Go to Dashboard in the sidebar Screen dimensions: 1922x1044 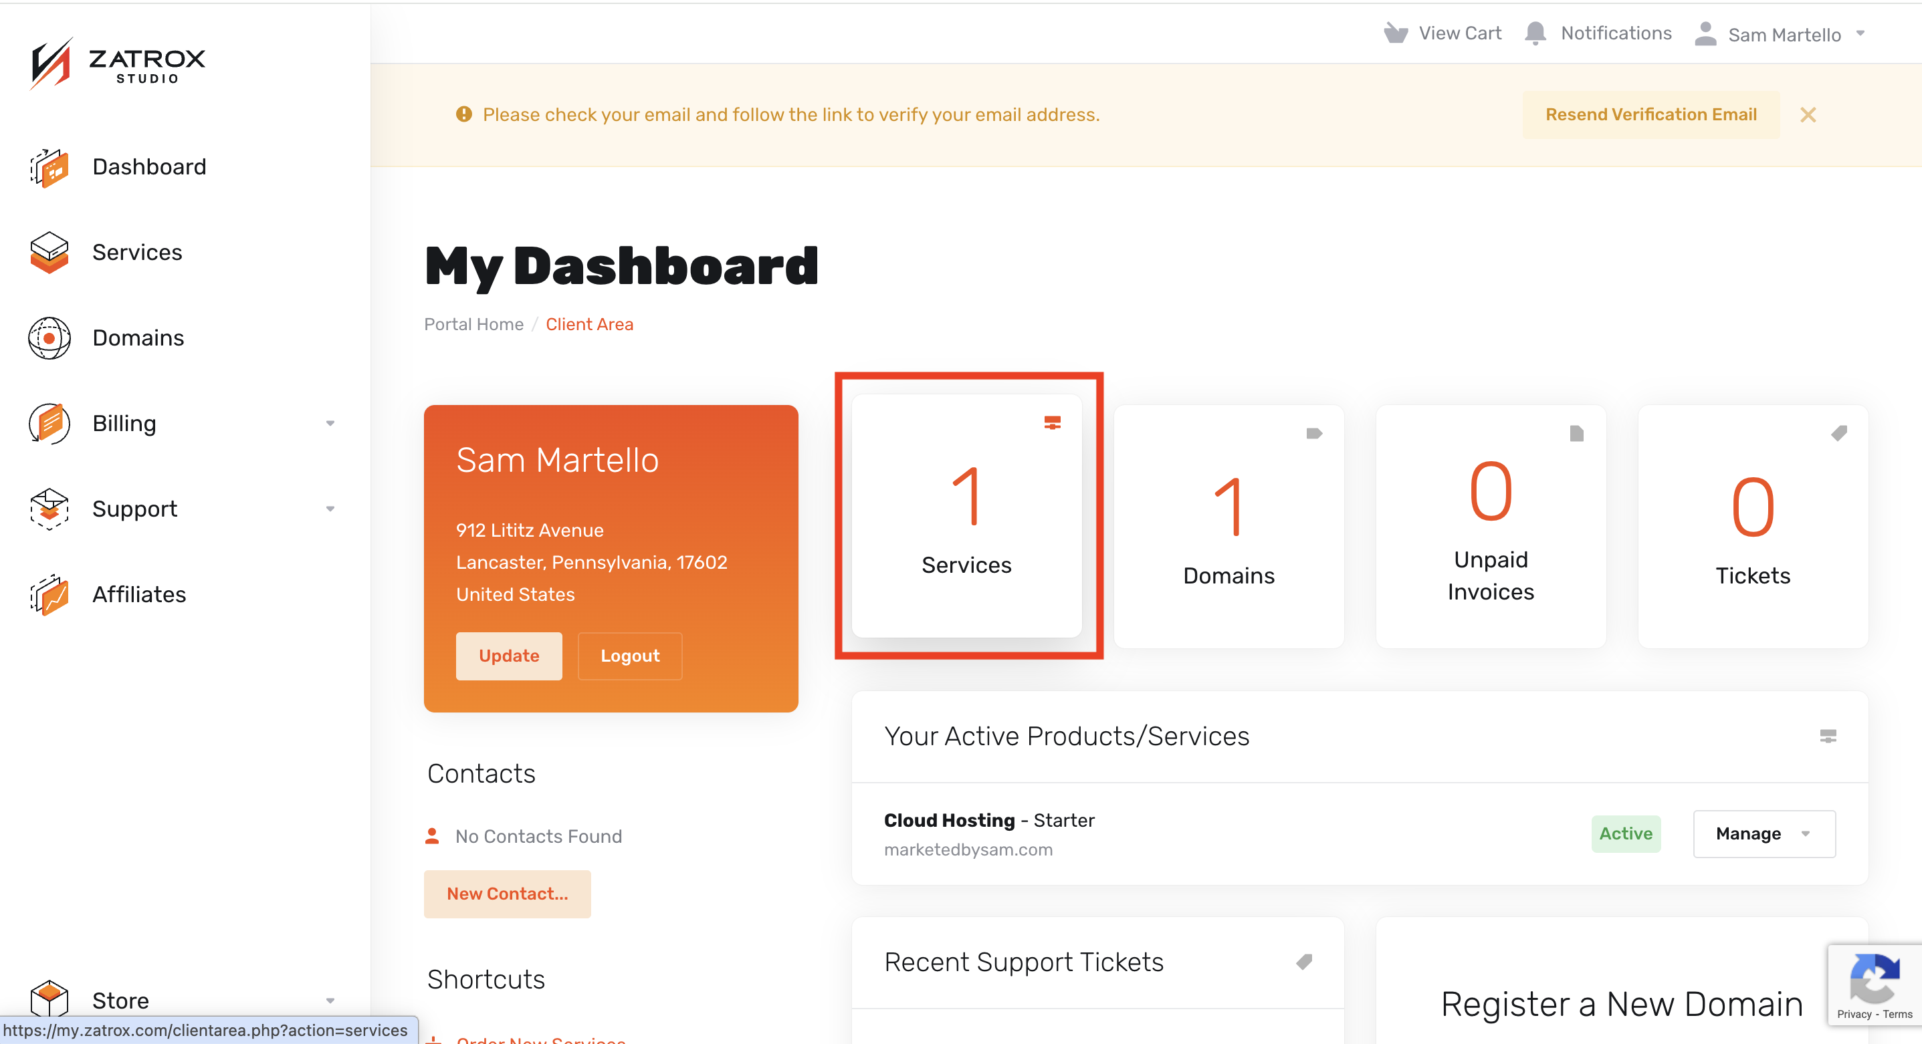149,167
